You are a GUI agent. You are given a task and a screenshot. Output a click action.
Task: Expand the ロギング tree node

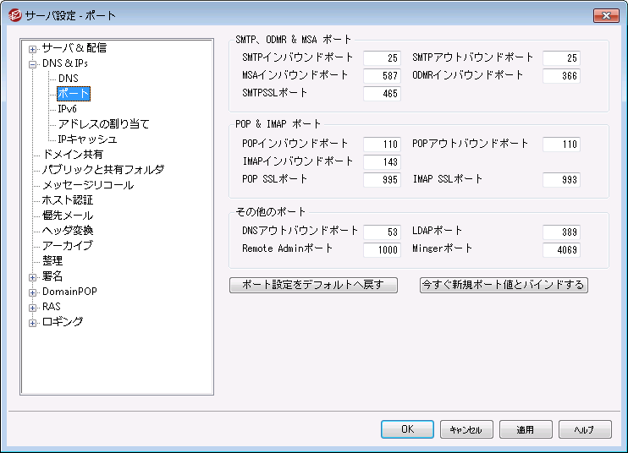pos(33,322)
